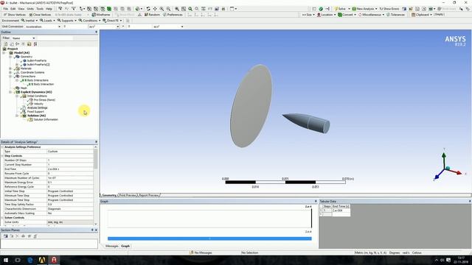Open the Edit menu
The image size is (472, 265).
click(13, 9)
